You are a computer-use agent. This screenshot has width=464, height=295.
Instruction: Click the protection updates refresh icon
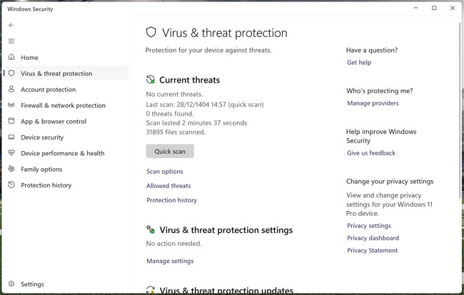coord(151,290)
